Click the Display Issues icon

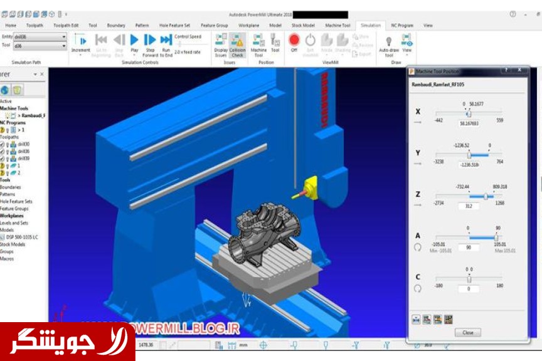(x=221, y=40)
